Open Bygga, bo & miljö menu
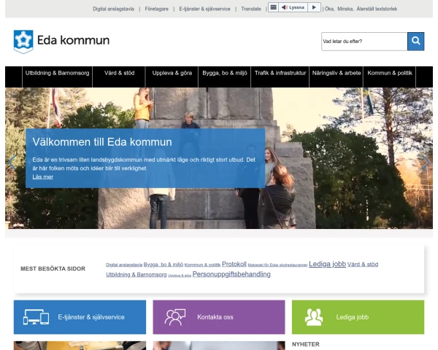Image resolution: width=438 pixels, height=350 pixels. (225, 77)
